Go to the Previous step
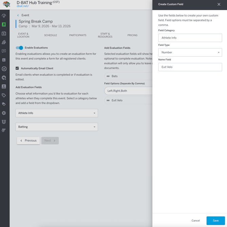This screenshot has width=227, height=227. pyautogui.click(x=28, y=141)
